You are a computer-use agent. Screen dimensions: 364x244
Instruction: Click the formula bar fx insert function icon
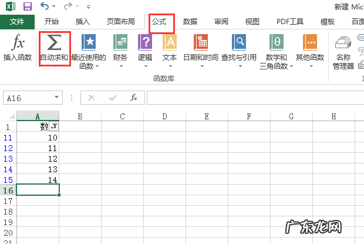134,98
